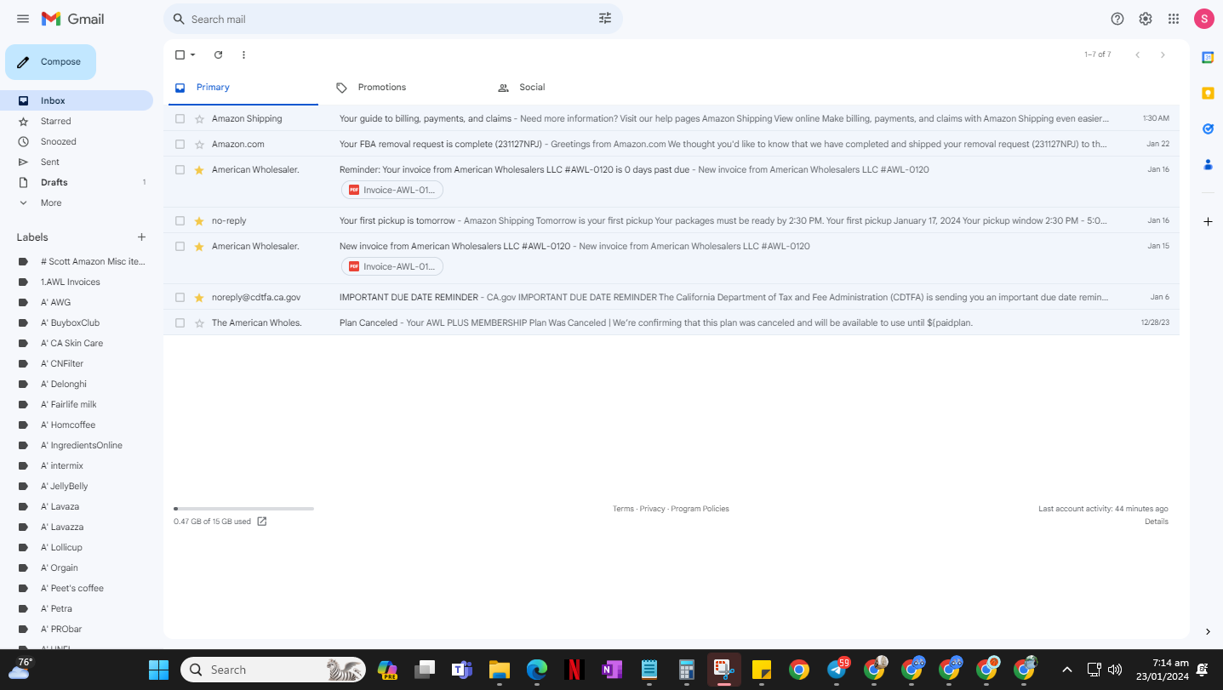Refresh the inbox message list
The image size is (1223, 690).
pyautogui.click(x=218, y=54)
